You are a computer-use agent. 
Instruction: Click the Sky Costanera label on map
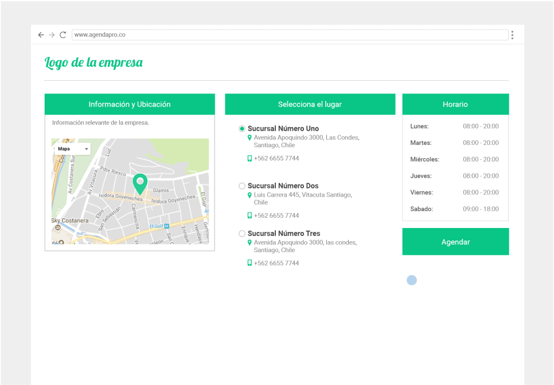pos(70,221)
